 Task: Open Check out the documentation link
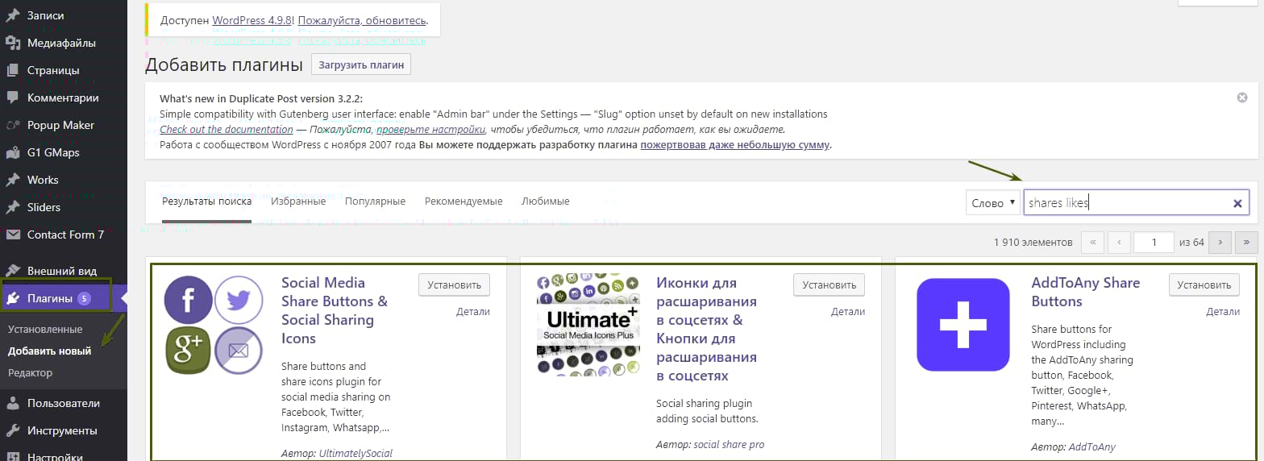point(226,130)
